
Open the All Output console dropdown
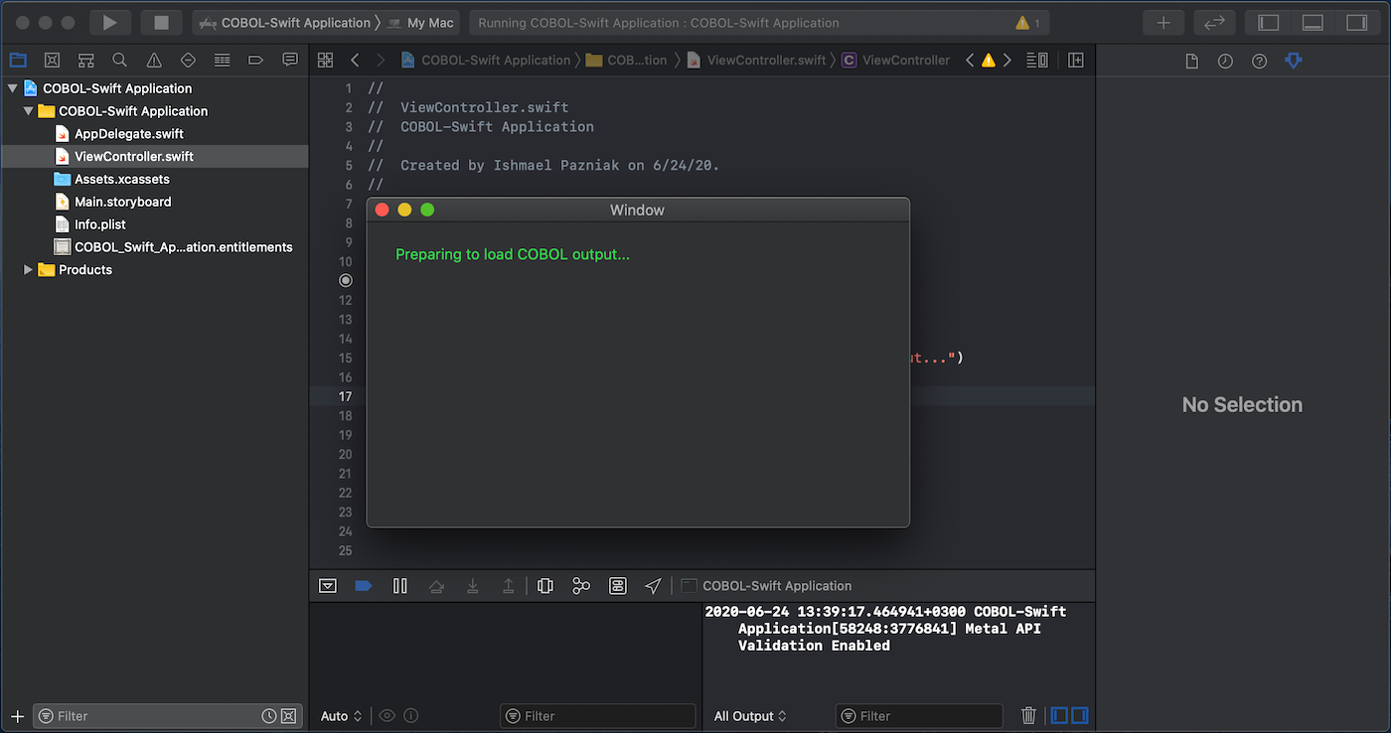coord(750,716)
